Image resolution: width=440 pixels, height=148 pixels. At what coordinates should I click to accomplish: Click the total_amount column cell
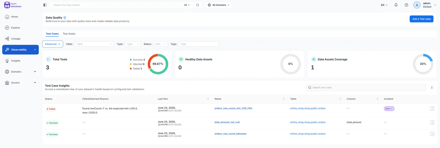click(354, 122)
